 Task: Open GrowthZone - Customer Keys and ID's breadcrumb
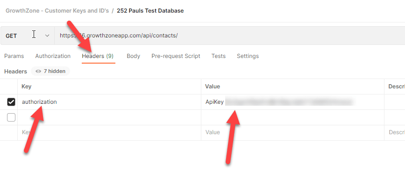(57, 11)
